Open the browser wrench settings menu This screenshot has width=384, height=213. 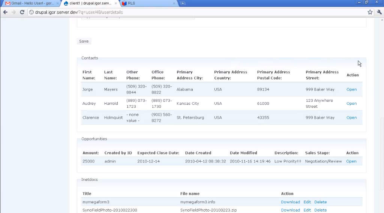[379, 12]
